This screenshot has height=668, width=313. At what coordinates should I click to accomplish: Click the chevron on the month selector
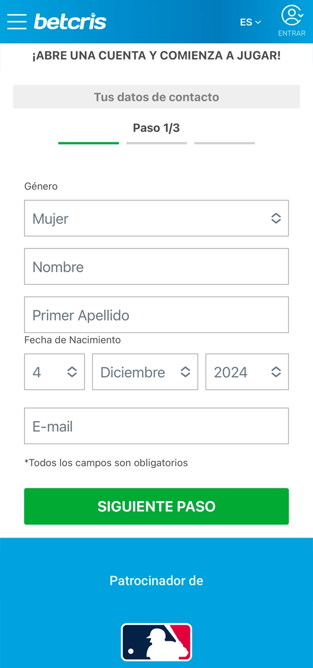(186, 372)
